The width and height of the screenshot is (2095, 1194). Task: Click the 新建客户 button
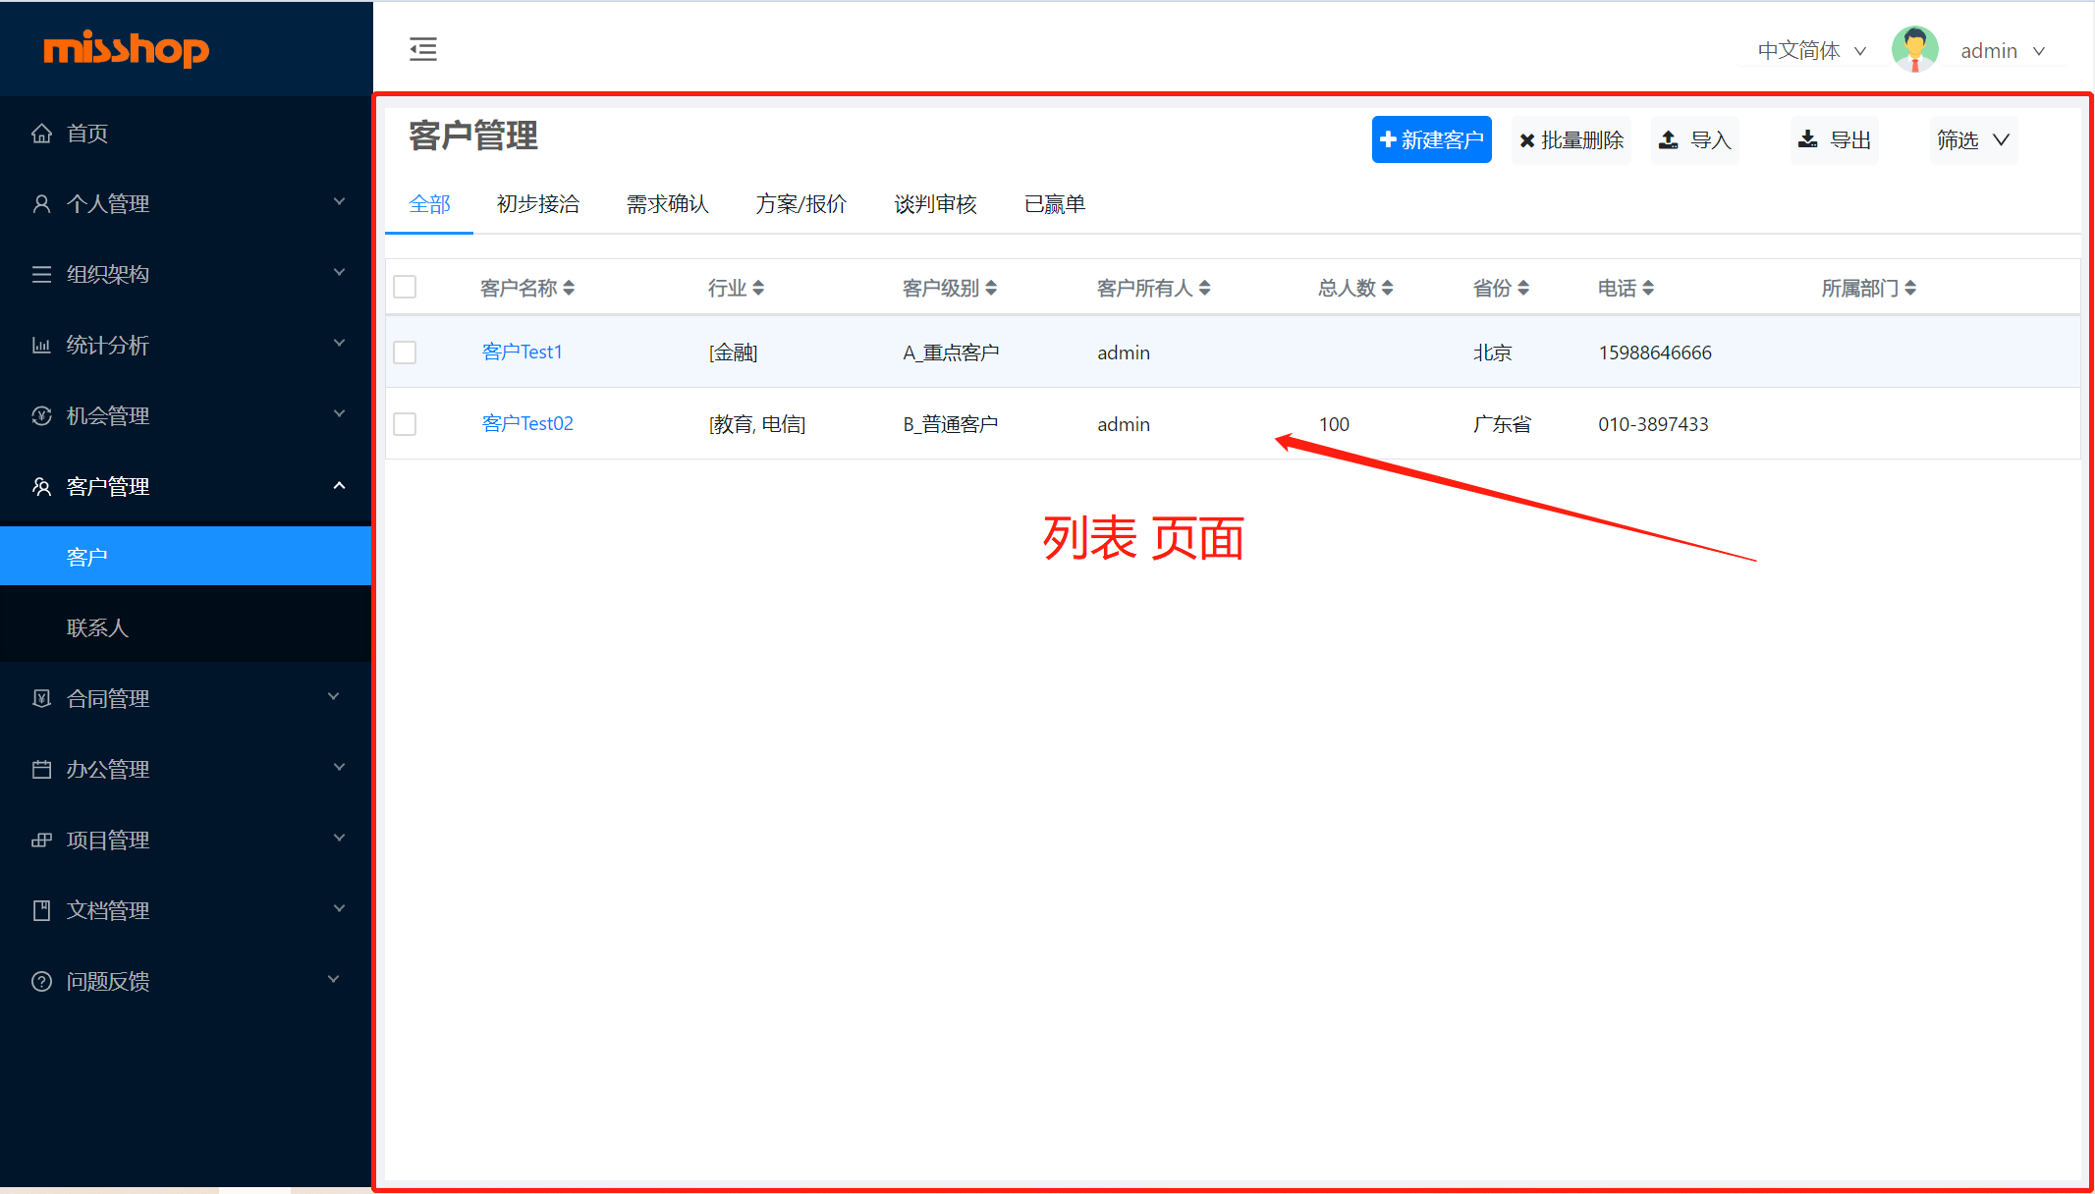click(x=1431, y=140)
